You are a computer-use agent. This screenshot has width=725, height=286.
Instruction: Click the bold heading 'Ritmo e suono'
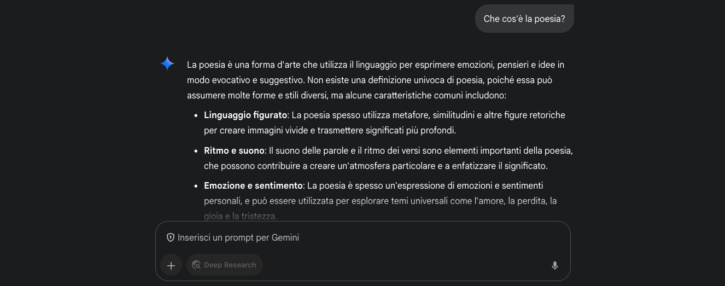pyautogui.click(x=234, y=150)
